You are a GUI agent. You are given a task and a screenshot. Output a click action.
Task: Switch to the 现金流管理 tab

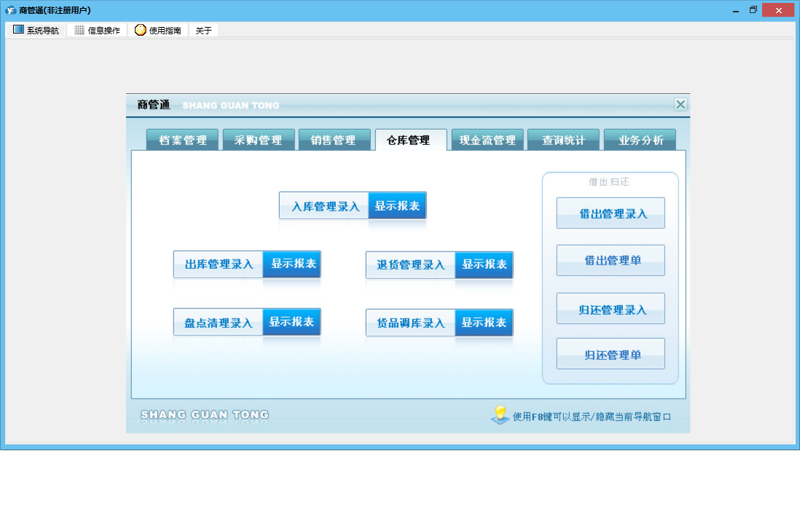[x=487, y=140]
